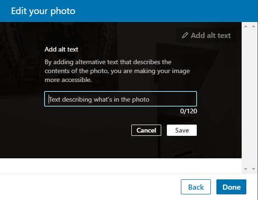Click the Add alt text heading

[61, 49]
